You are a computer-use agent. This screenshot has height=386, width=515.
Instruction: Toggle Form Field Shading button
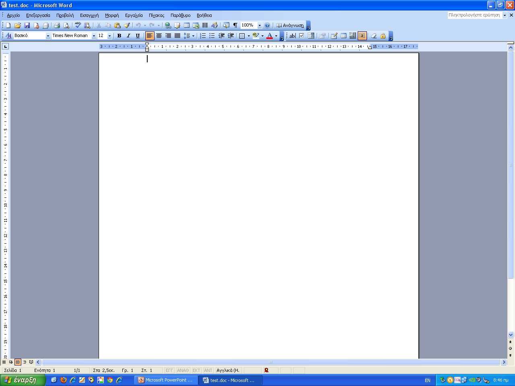click(x=362, y=36)
